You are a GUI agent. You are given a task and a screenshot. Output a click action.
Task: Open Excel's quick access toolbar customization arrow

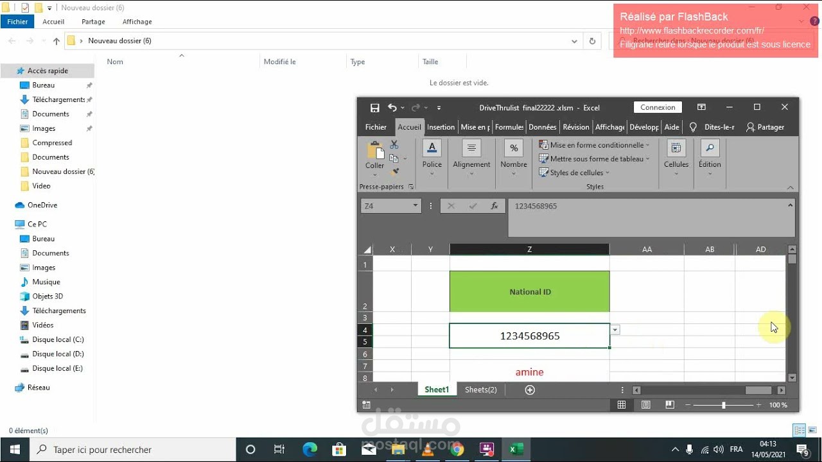[x=439, y=108]
